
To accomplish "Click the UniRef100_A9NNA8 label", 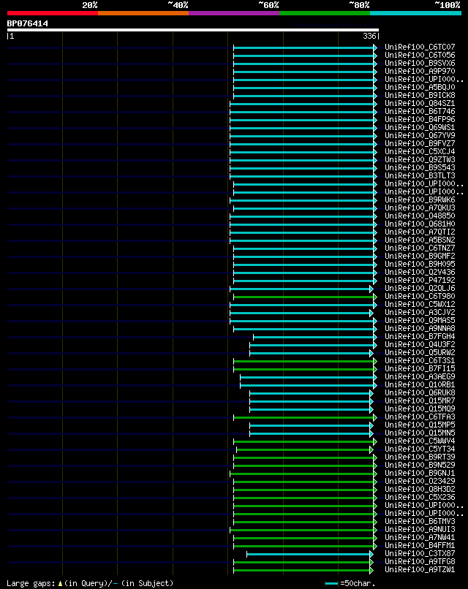I will click(420, 328).
